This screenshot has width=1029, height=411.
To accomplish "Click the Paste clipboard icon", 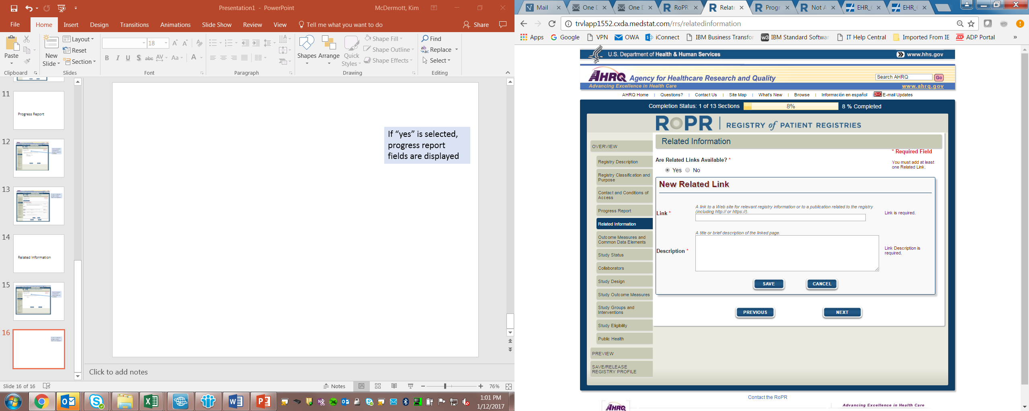I will 11,43.
